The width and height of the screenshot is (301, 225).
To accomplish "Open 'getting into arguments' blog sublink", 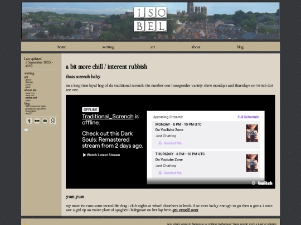I will (36, 109).
